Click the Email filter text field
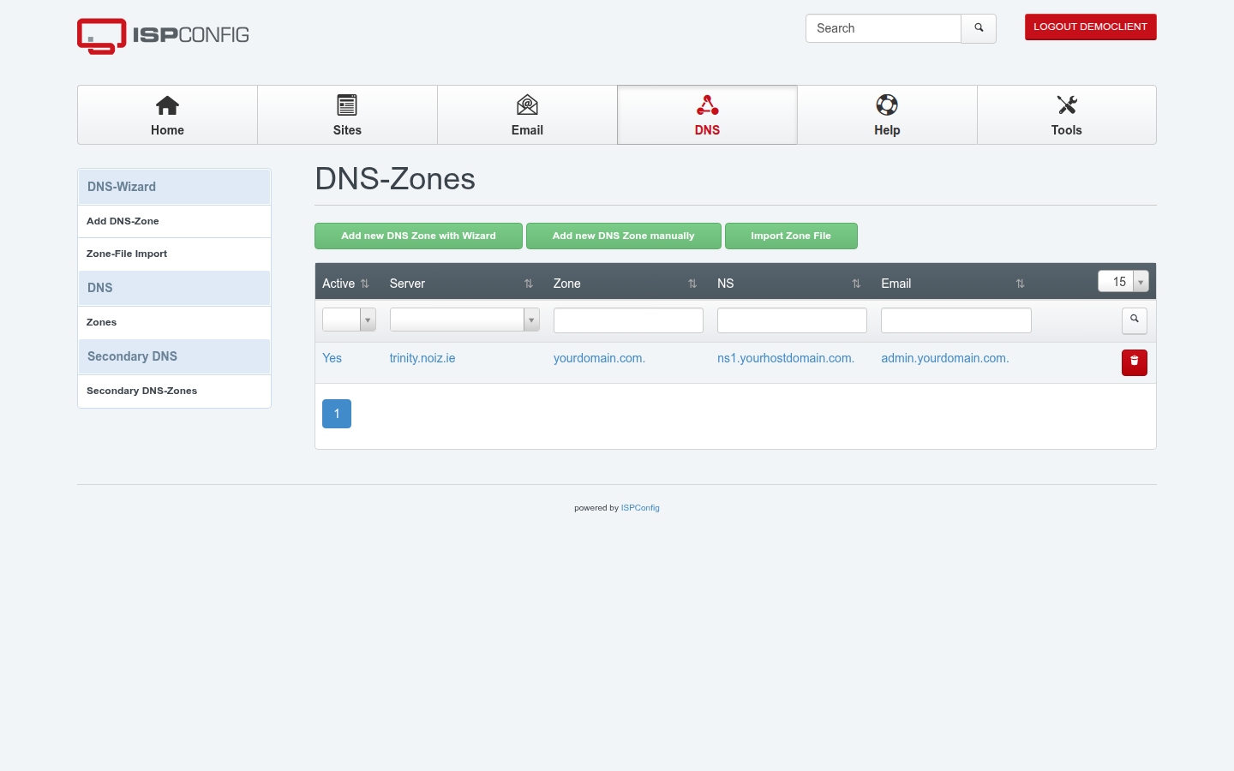The height and width of the screenshot is (771, 1234). coord(956,320)
